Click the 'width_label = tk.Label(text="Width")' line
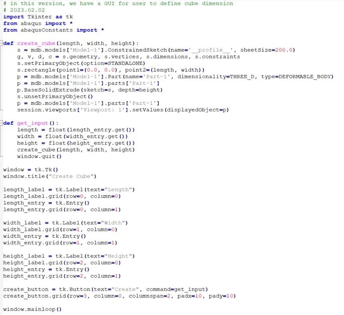 (x=65, y=223)
